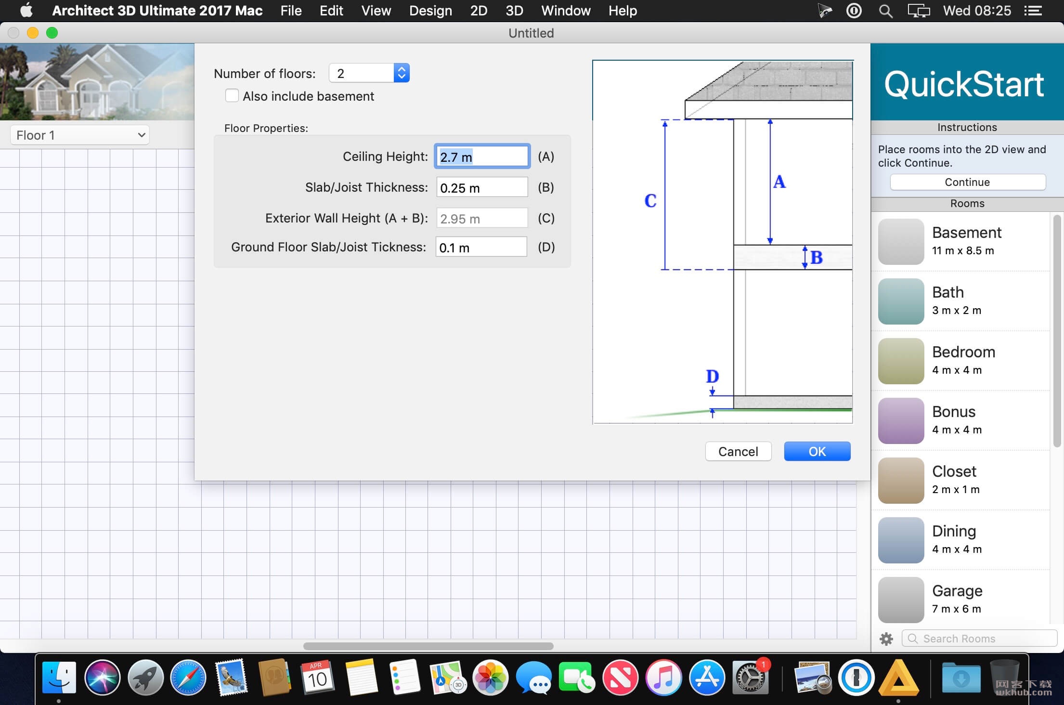Select the Closet room swatch
This screenshot has width=1064, height=705.
coord(901,480)
